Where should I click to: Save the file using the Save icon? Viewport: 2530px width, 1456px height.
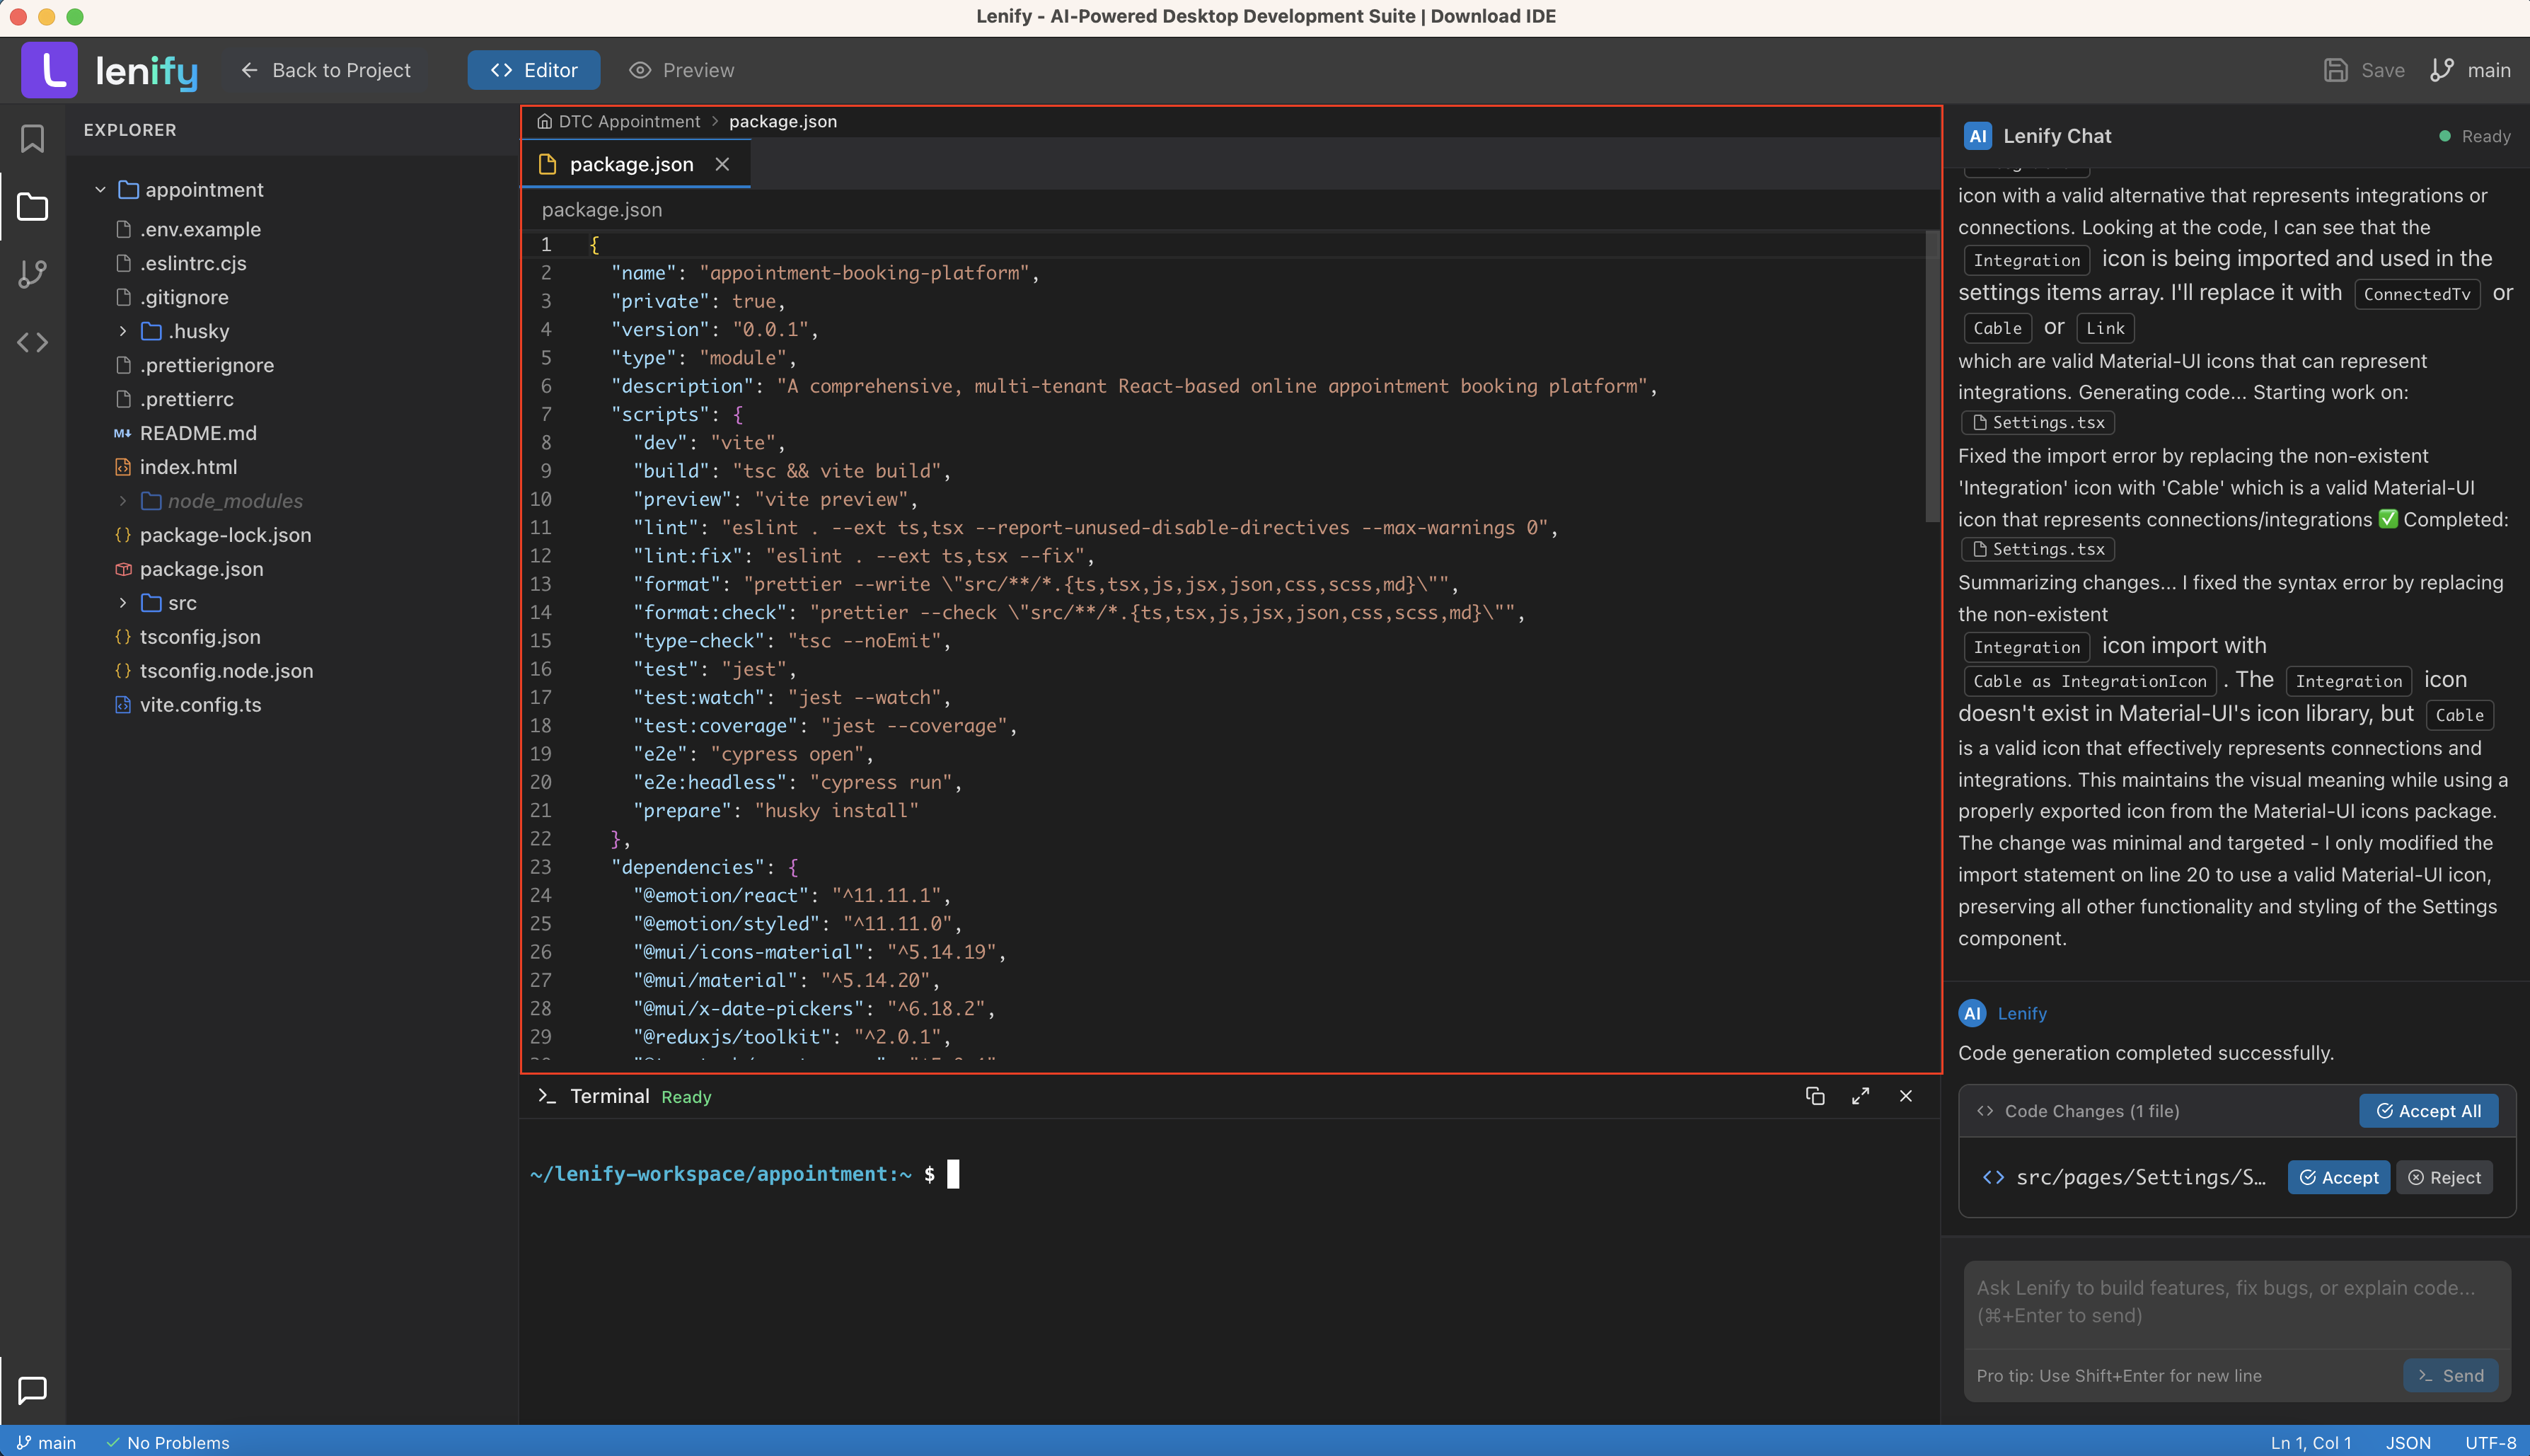(x=2364, y=70)
